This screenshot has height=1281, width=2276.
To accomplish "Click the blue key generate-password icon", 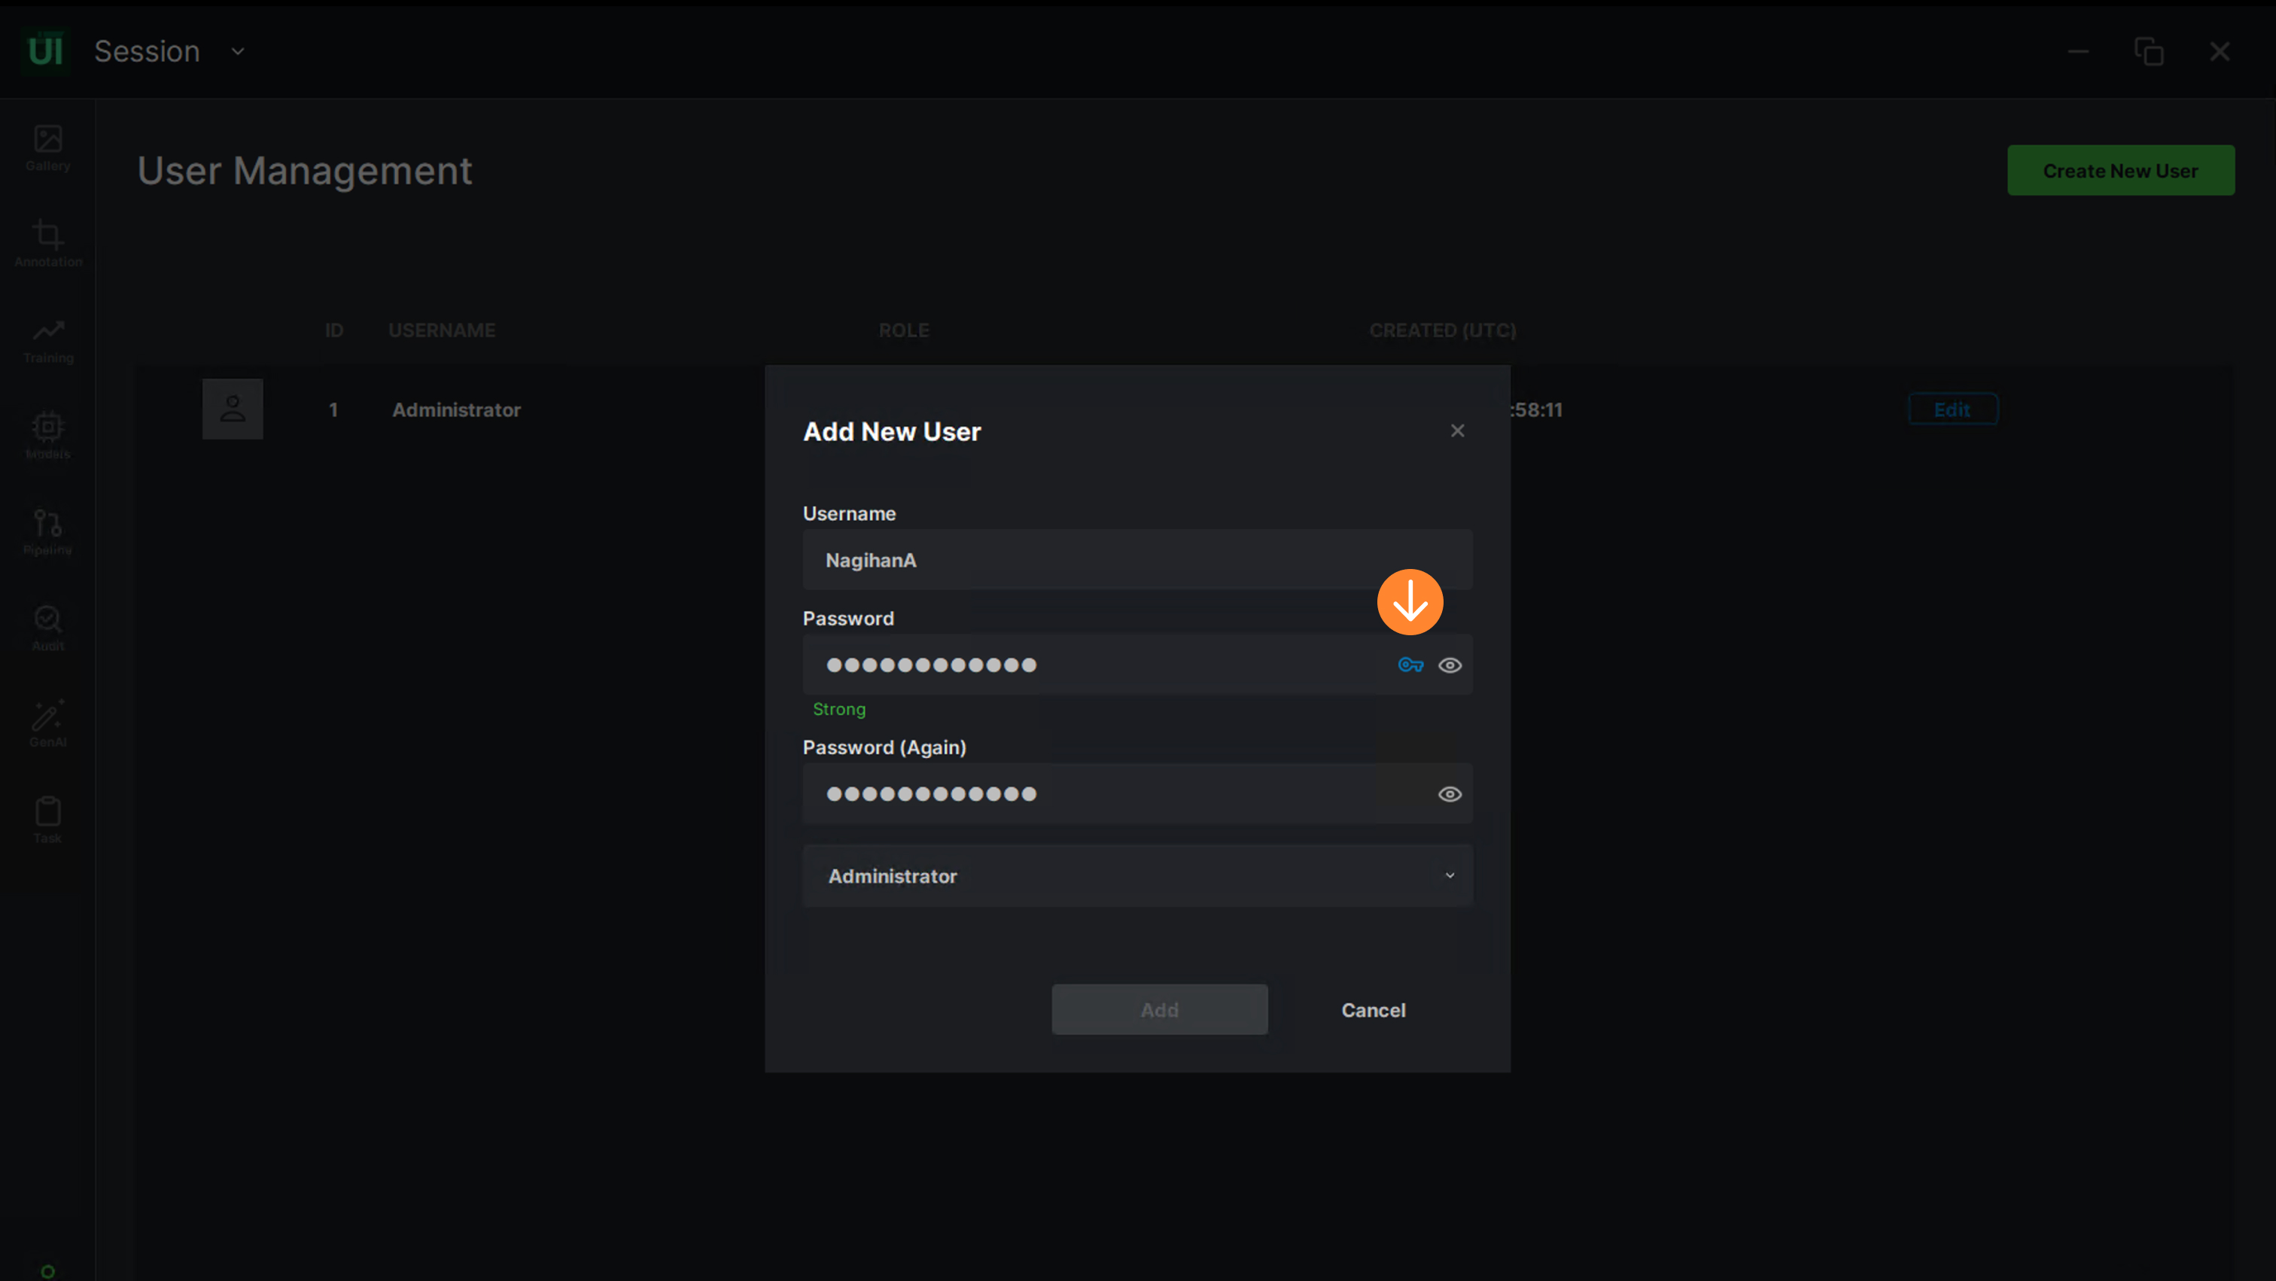I will pos(1410,665).
